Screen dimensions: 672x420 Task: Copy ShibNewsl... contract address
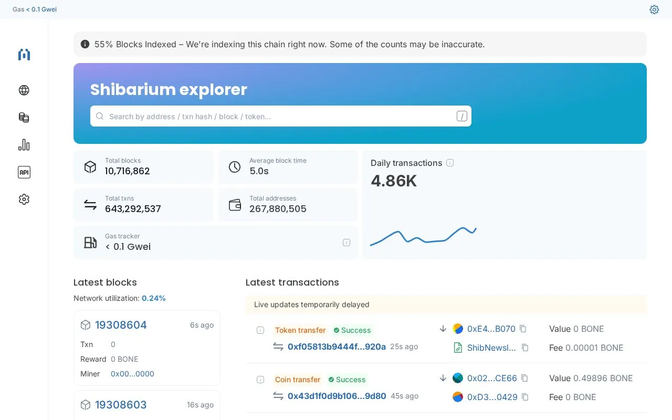pos(525,348)
